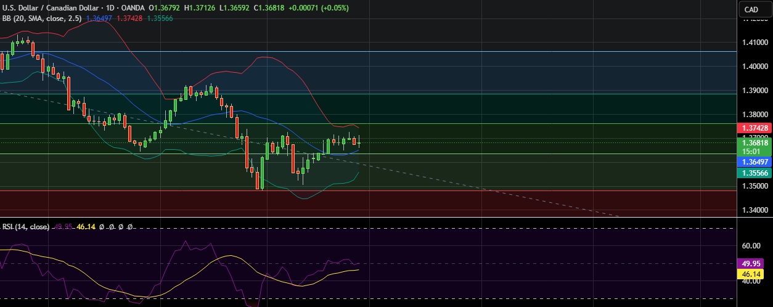The width and height of the screenshot is (773, 307).
Task: Click the blue 1.36497 price axis label
Action: [x=753, y=162]
